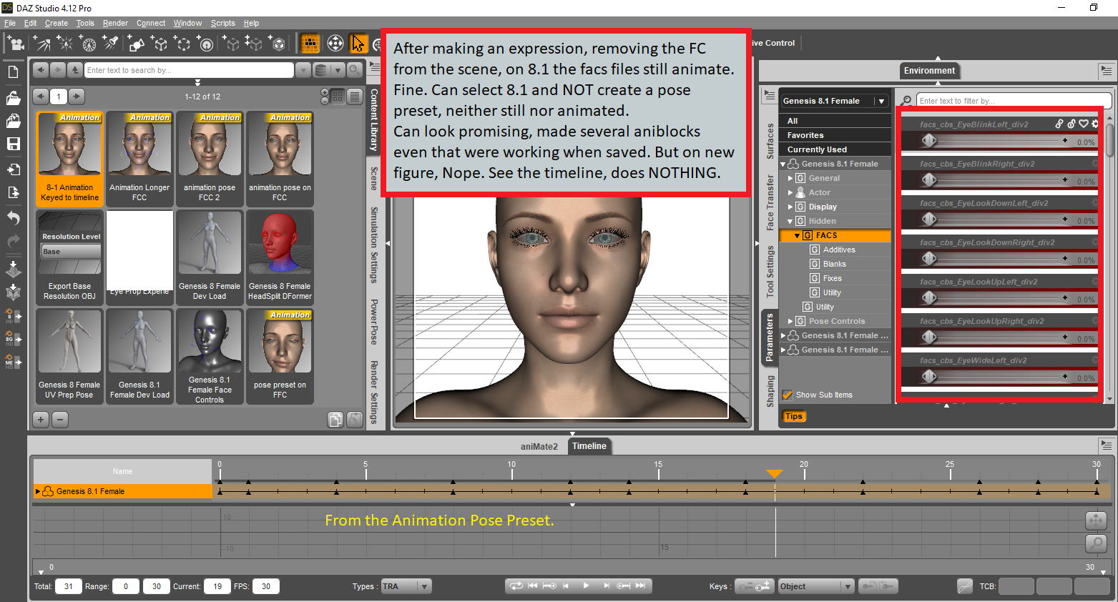1118x602 pixels.
Task: Open the Render menu
Action: pyautogui.click(x=115, y=23)
